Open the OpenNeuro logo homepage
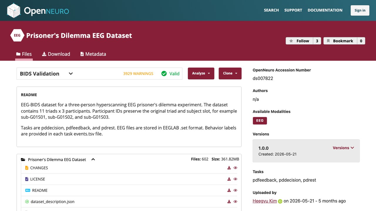 pos(38,11)
